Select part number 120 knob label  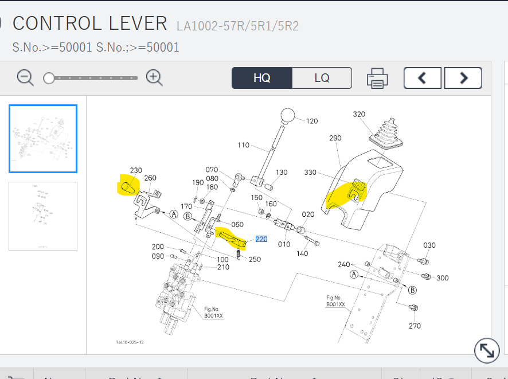312,121
